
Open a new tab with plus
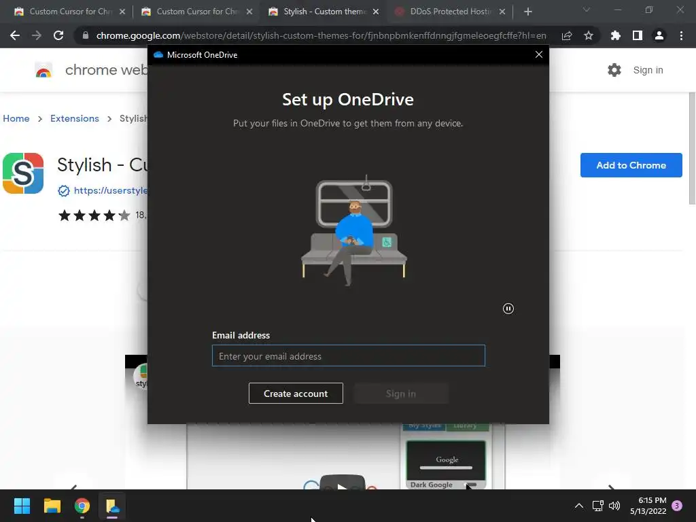527,12
